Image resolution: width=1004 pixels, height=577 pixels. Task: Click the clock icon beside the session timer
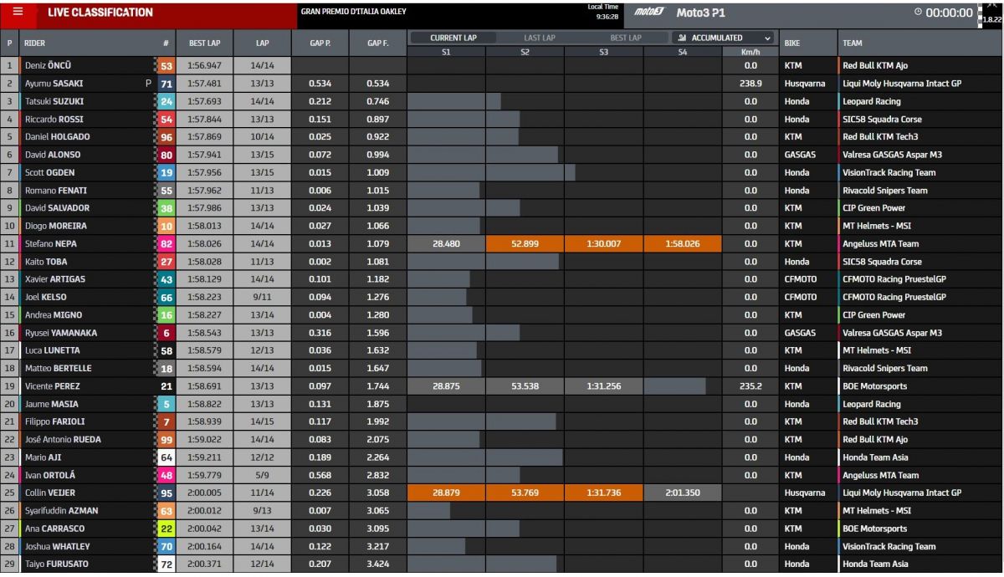[x=918, y=13]
